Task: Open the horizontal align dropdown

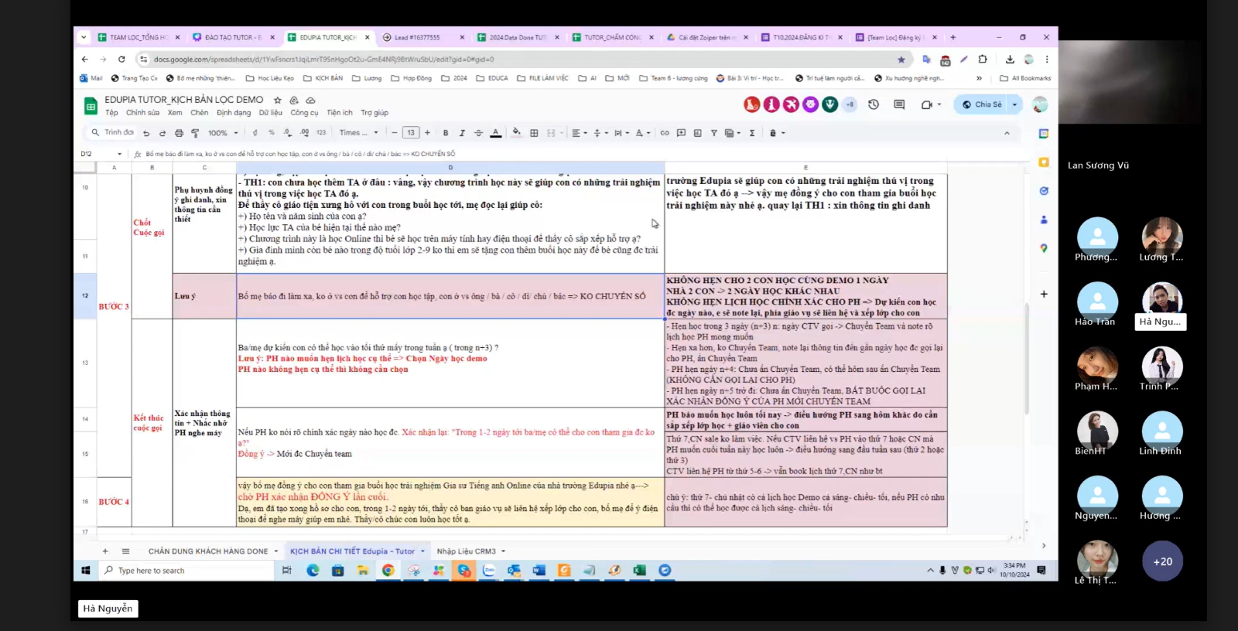Action: 580,133
